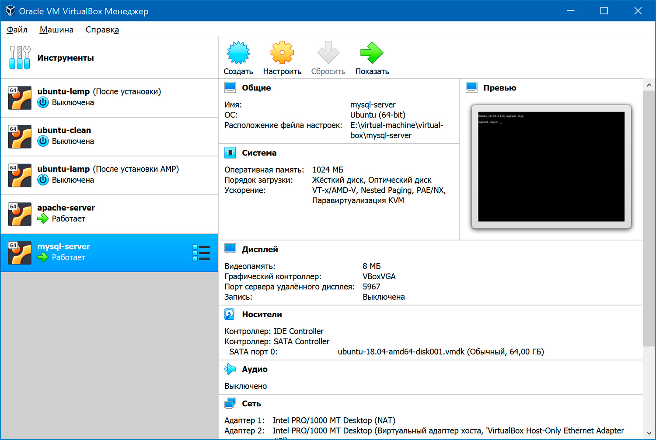Click the remote display port 5967 value

click(371, 287)
